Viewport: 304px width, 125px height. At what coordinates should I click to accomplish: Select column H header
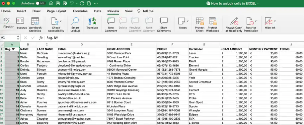(x=234, y=44)
